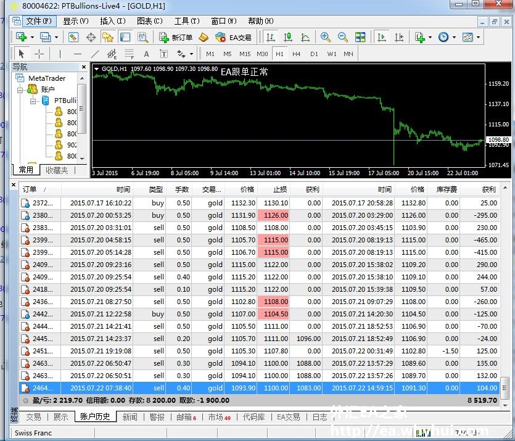Open the chart templates icon
Viewport: 515px width, 441px height.
[x=468, y=37]
